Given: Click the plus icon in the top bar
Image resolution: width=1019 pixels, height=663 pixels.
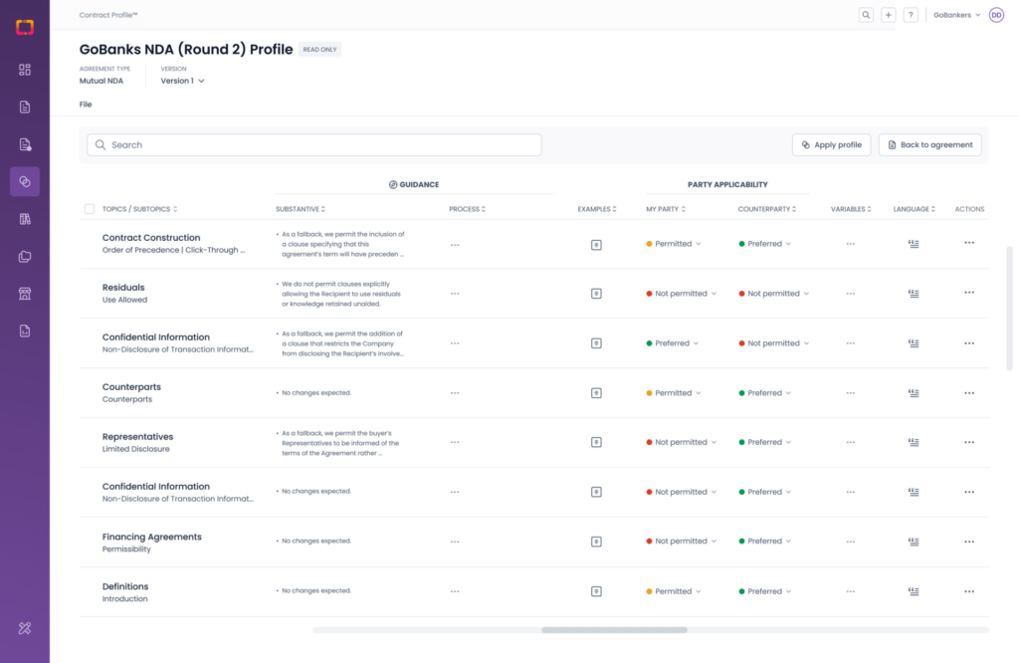Looking at the screenshot, I should coord(888,15).
